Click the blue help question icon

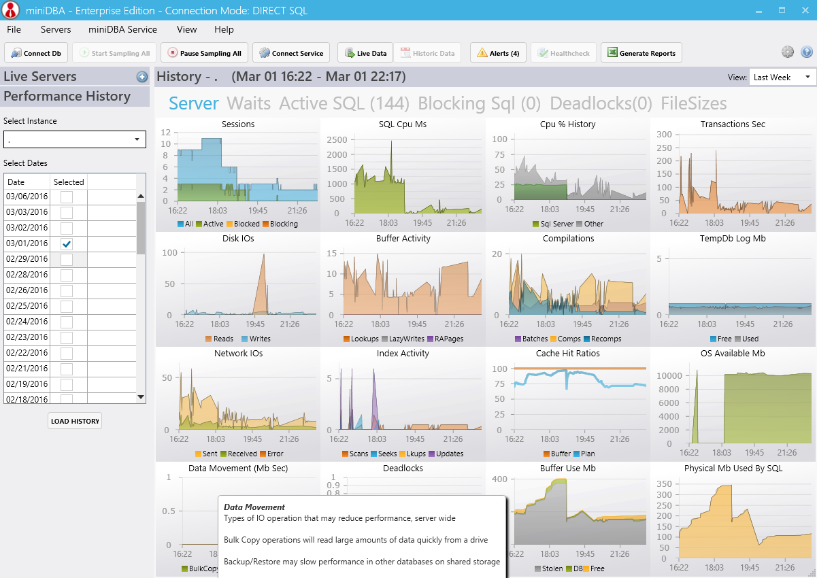807,52
